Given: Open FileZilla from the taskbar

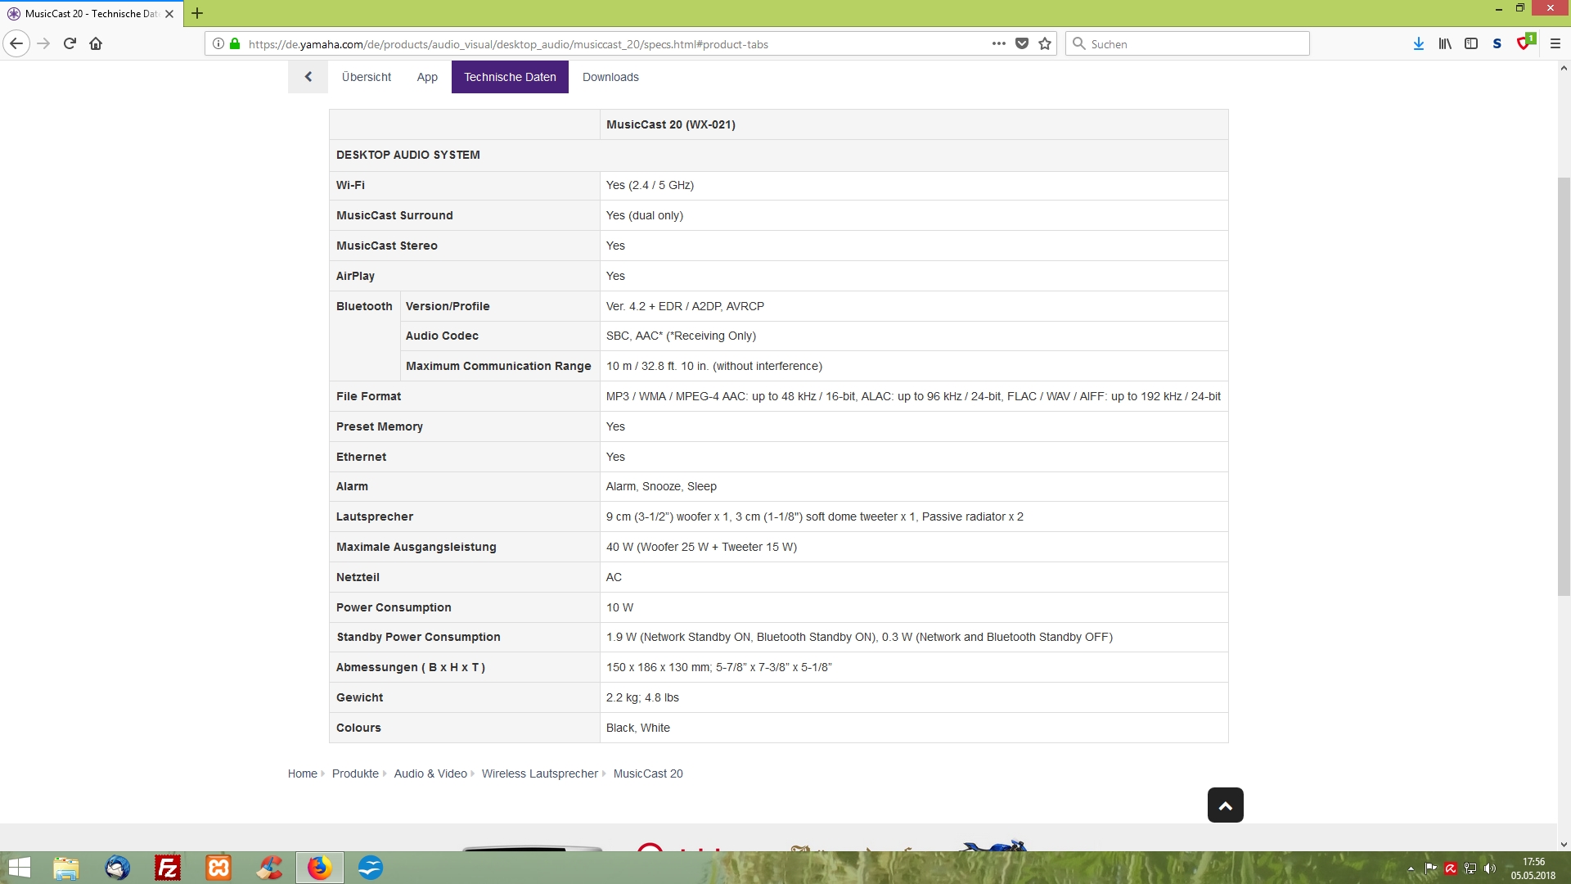Looking at the screenshot, I should click(x=168, y=868).
